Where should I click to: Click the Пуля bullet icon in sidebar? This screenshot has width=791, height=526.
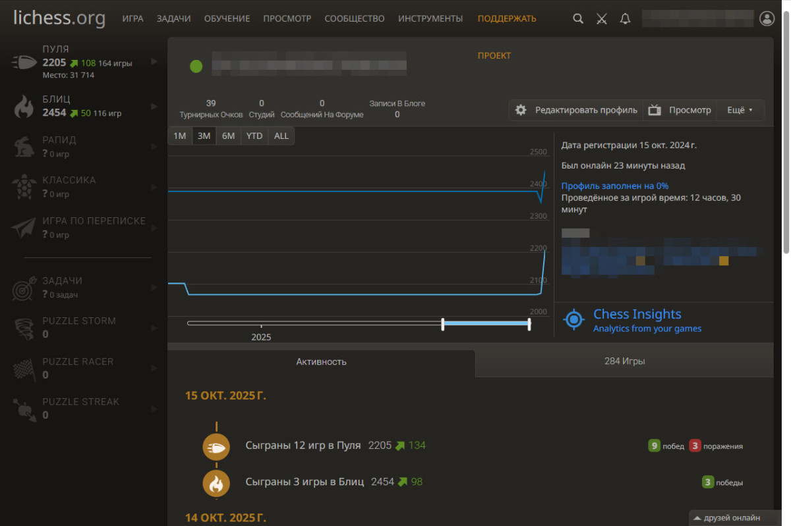click(25, 63)
